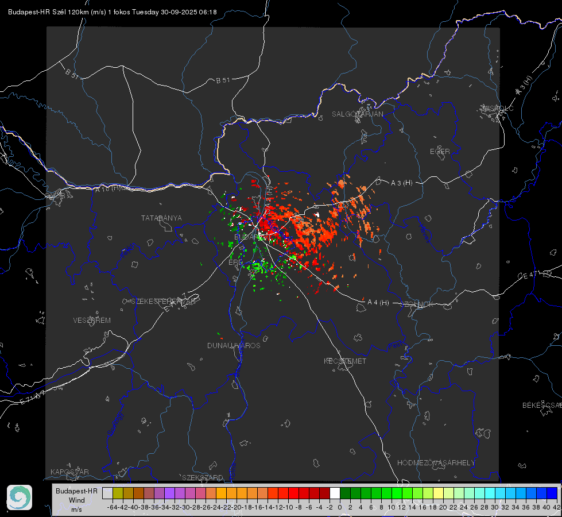Click the '-30' value in the legend scale
Screen dimensions: 562x517
185,507
